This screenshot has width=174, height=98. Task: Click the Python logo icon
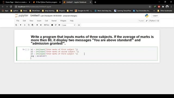[x=147, y=16]
